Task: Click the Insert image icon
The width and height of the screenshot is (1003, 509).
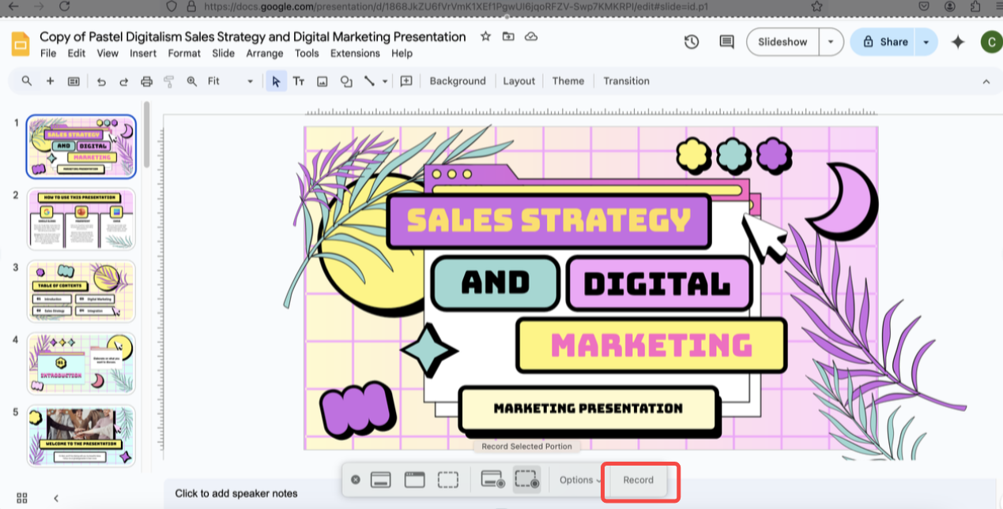Action: [x=322, y=81]
